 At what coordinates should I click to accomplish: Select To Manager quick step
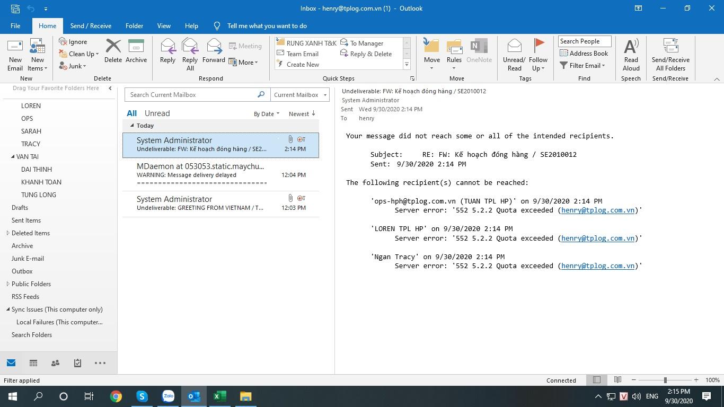(x=361, y=43)
